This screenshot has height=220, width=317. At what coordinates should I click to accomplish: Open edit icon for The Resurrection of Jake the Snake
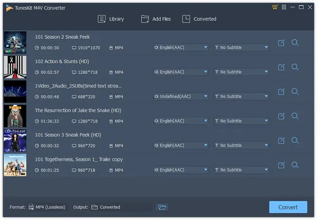tap(281, 116)
